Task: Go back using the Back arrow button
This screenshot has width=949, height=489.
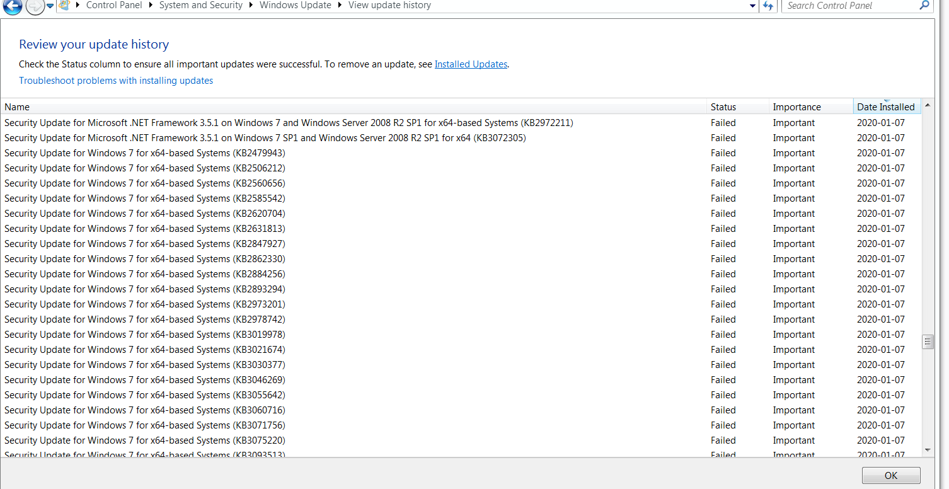Action: (x=13, y=6)
